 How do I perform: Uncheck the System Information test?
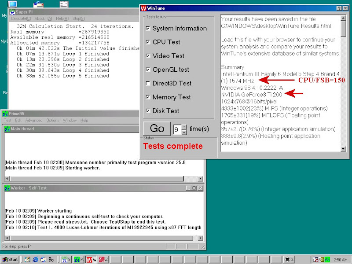(148, 28)
